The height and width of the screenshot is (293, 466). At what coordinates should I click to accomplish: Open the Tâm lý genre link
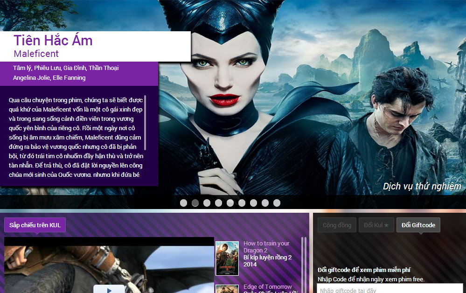pyautogui.click(x=22, y=68)
